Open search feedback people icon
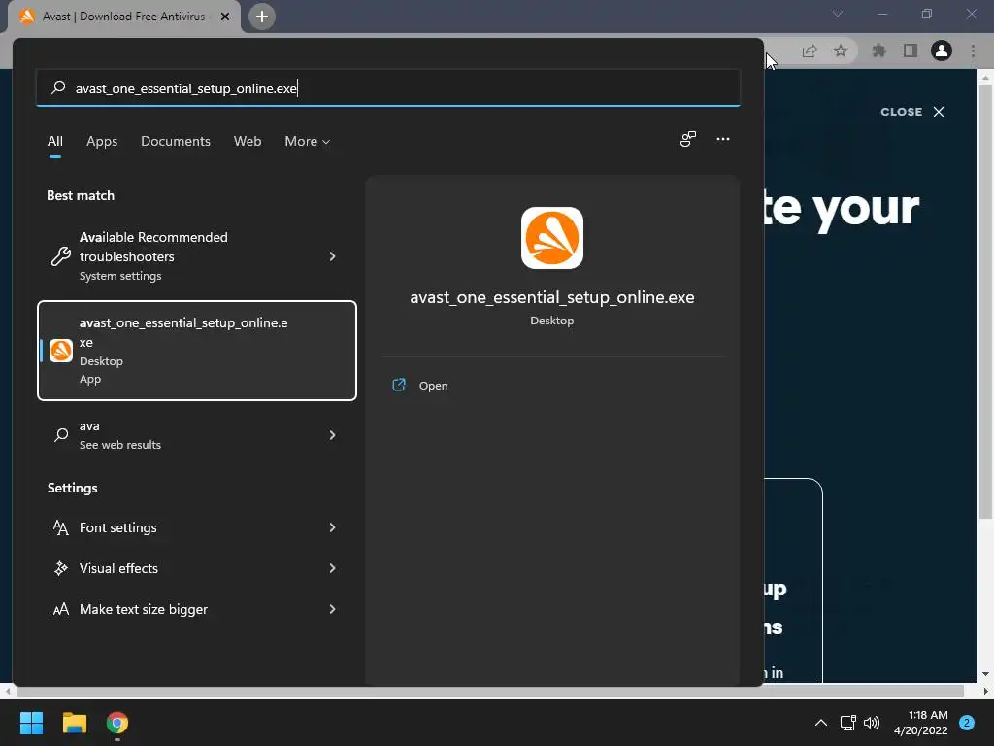 coord(688,139)
